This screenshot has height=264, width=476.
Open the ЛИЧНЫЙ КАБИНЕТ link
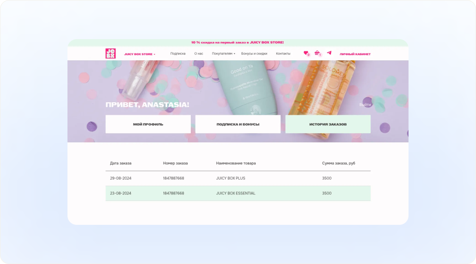click(355, 54)
